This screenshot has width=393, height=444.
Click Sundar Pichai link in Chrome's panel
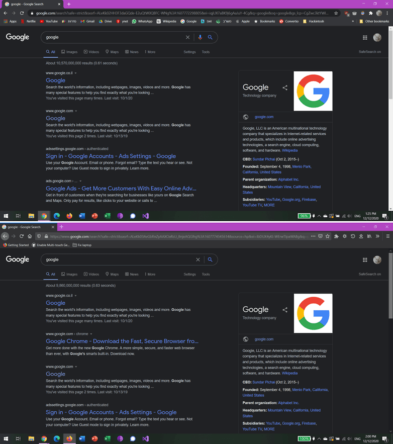[264, 159]
